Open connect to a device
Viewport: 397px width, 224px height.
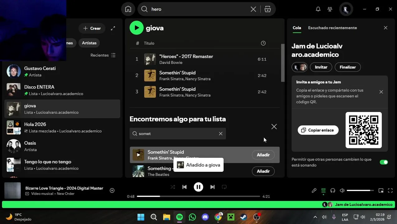[333, 190]
